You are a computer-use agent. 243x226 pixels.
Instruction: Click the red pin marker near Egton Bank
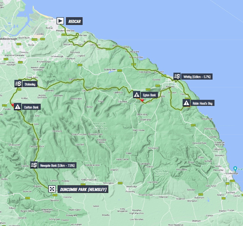pyautogui.click(x=142, y=100)
